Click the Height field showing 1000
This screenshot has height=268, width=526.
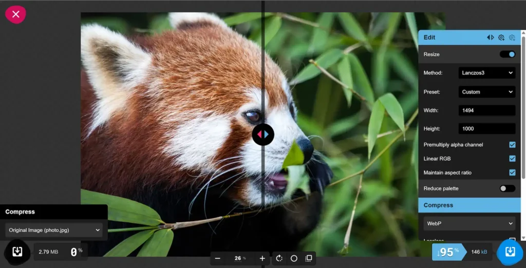point(487,128)
